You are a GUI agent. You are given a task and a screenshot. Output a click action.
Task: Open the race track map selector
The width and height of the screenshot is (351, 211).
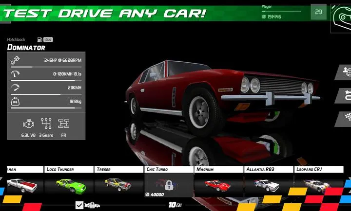click(x=341, y=18)
